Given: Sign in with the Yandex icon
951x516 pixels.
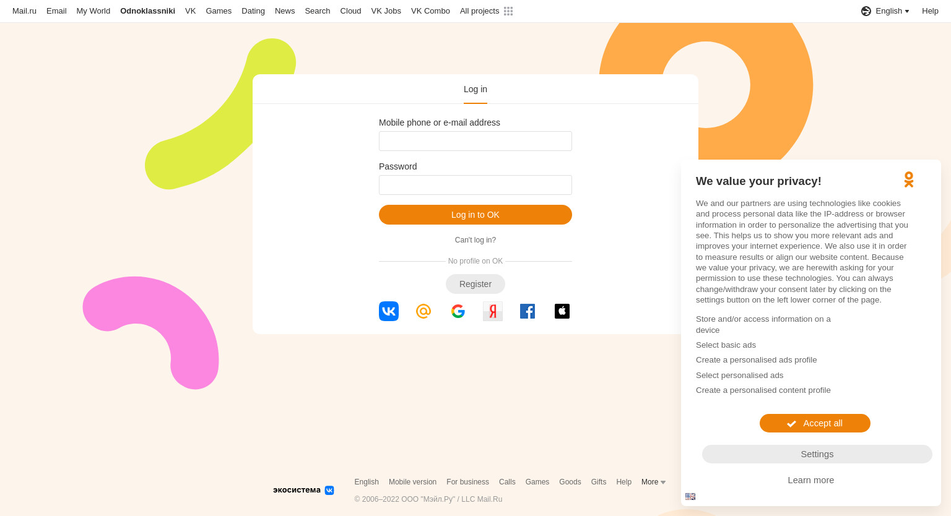Looking at the screenshot, I should 493,311.
